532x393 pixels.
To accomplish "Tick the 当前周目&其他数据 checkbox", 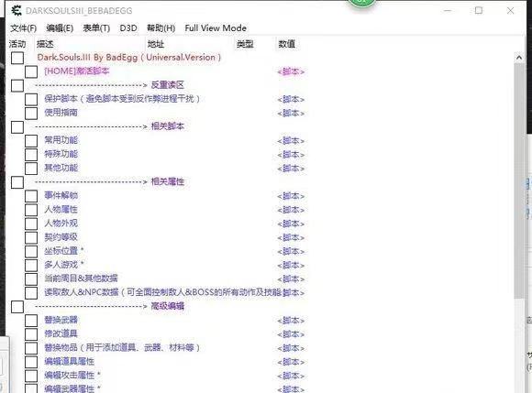I will tap(31, 279).
